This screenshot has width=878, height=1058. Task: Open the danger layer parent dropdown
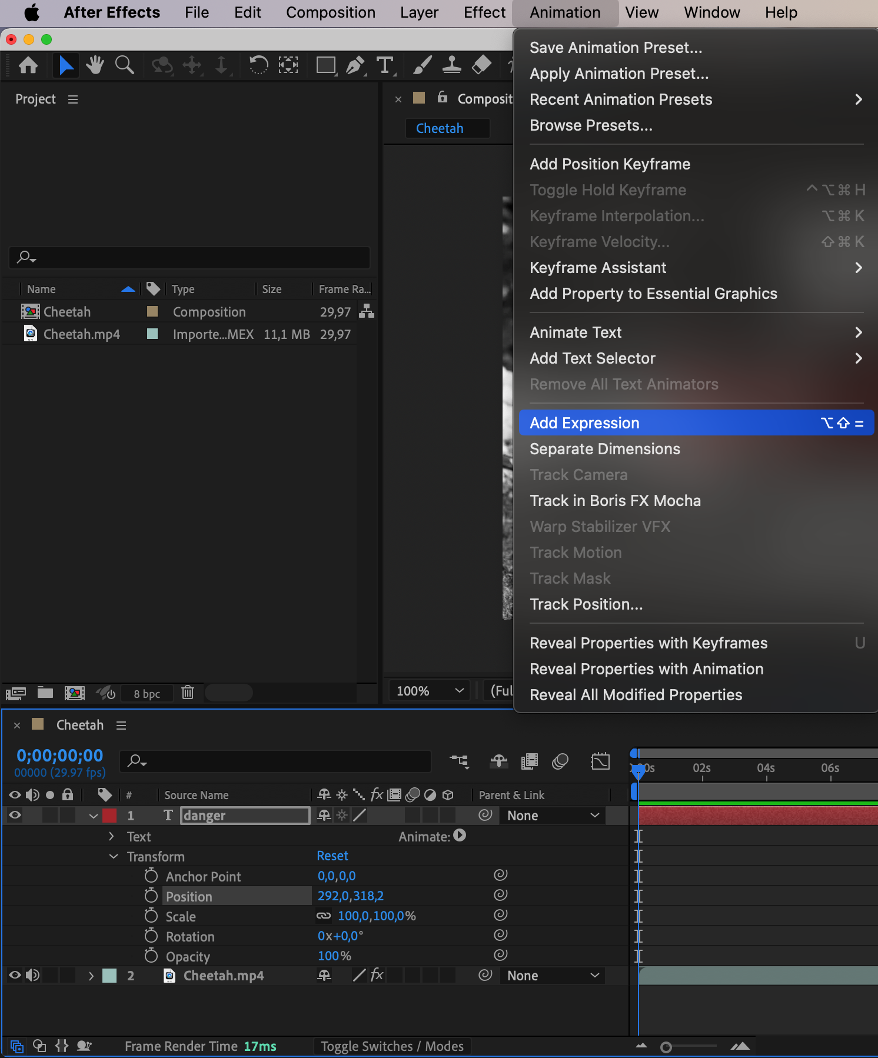pos(552,815)
